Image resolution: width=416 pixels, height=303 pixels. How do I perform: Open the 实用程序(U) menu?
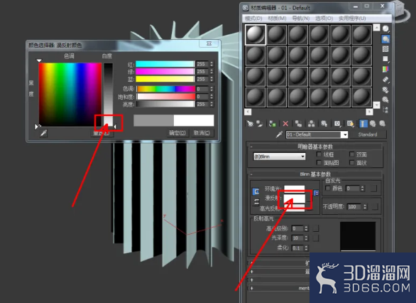coord(352,18)
